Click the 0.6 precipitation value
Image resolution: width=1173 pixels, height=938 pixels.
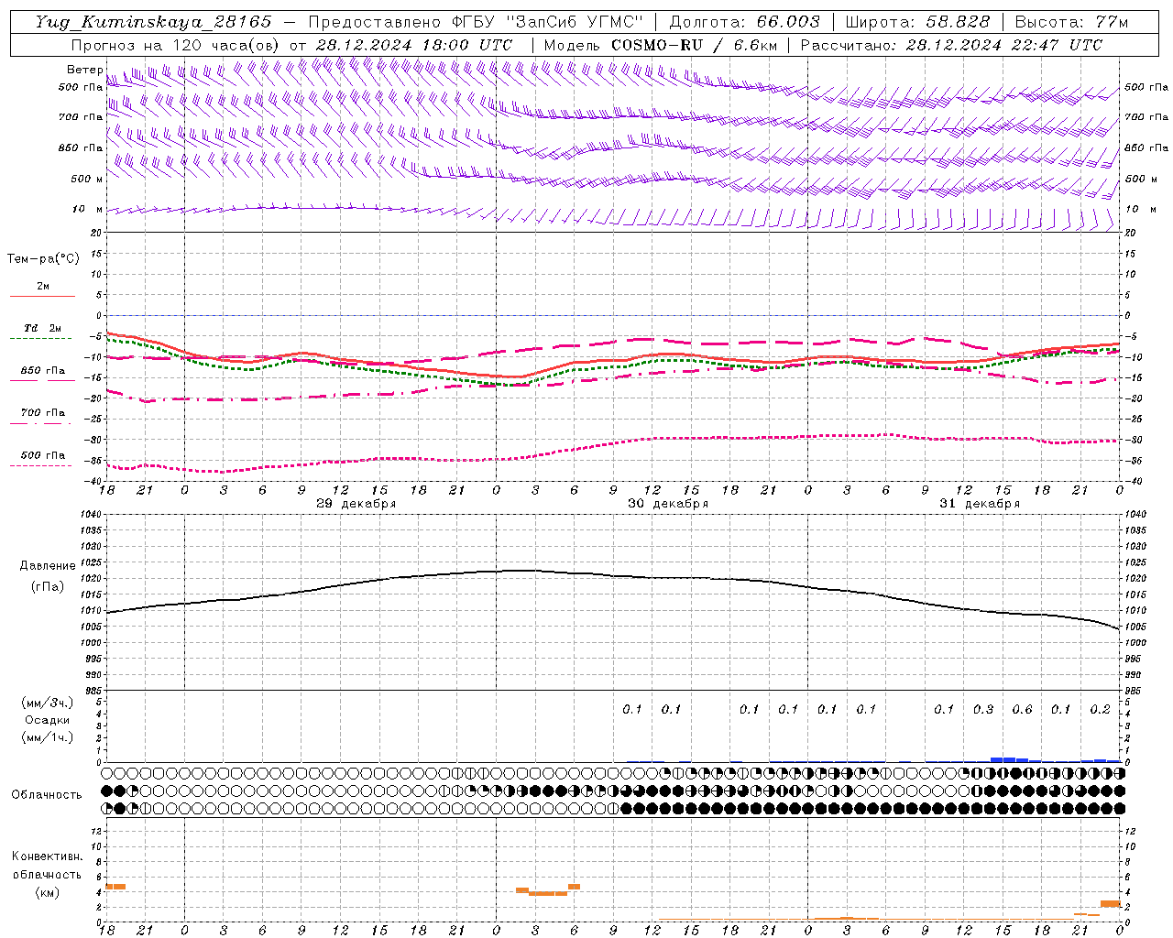pos(1022,709)
